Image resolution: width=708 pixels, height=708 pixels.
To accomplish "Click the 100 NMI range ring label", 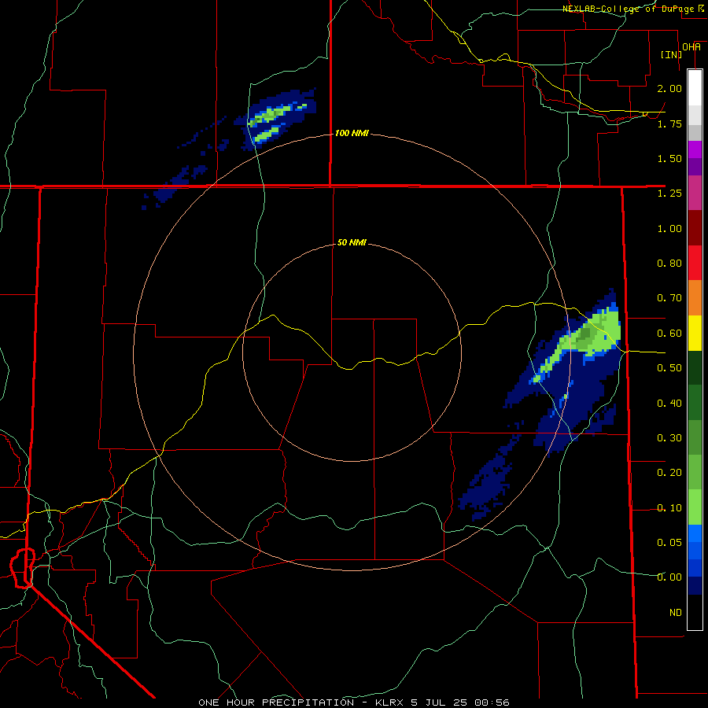I will tap(352, 133).
